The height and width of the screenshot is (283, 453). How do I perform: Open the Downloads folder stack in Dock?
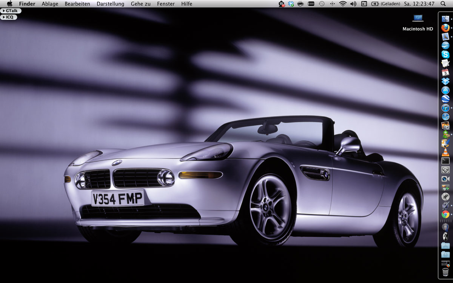pyautogui.click(x=445, y=255)
